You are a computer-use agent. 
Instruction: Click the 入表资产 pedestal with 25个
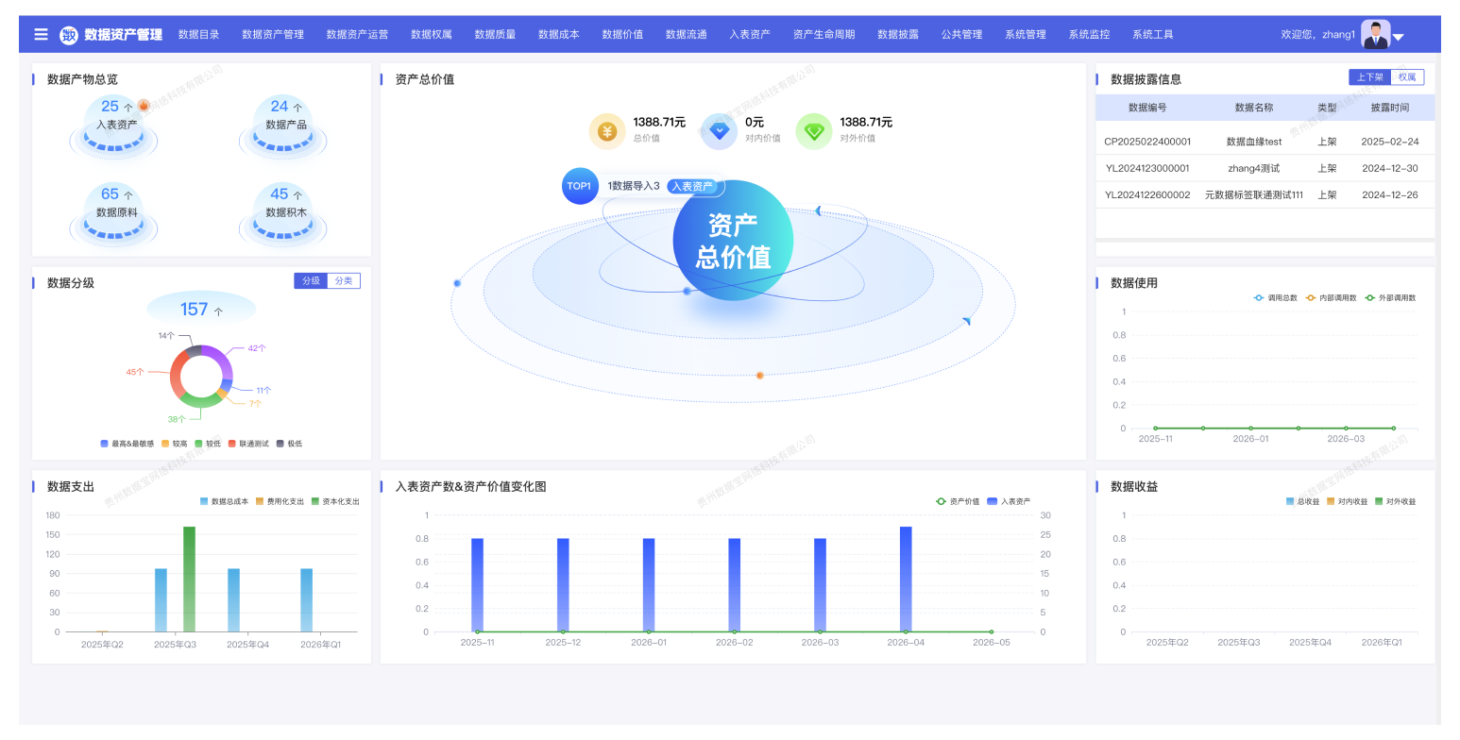(113, 126)
